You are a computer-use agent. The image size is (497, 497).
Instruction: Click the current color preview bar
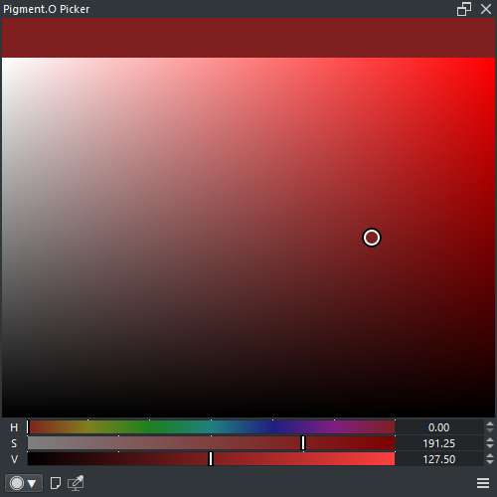(248, 38)
